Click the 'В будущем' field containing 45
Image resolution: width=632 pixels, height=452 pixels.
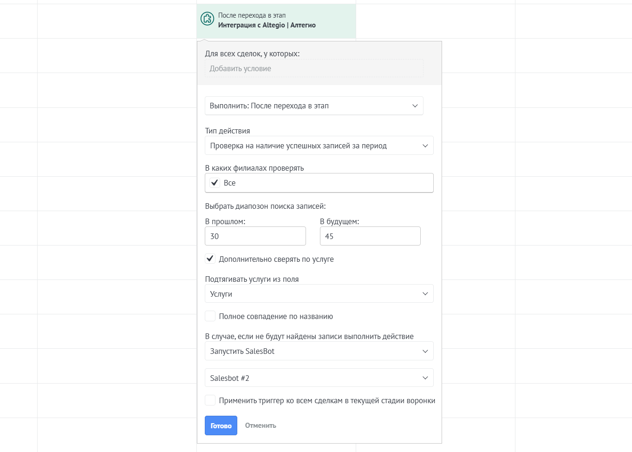[370, 236]
